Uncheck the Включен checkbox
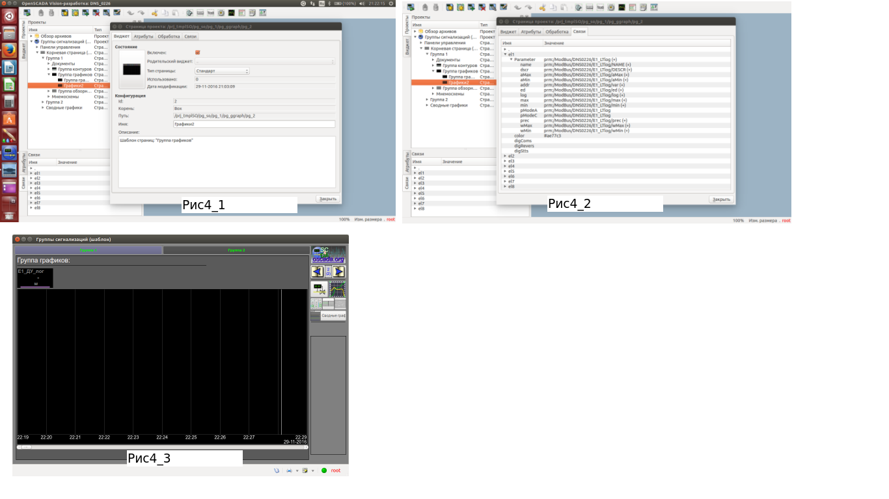Screen dimensions: 889x499 coord(197,52)
